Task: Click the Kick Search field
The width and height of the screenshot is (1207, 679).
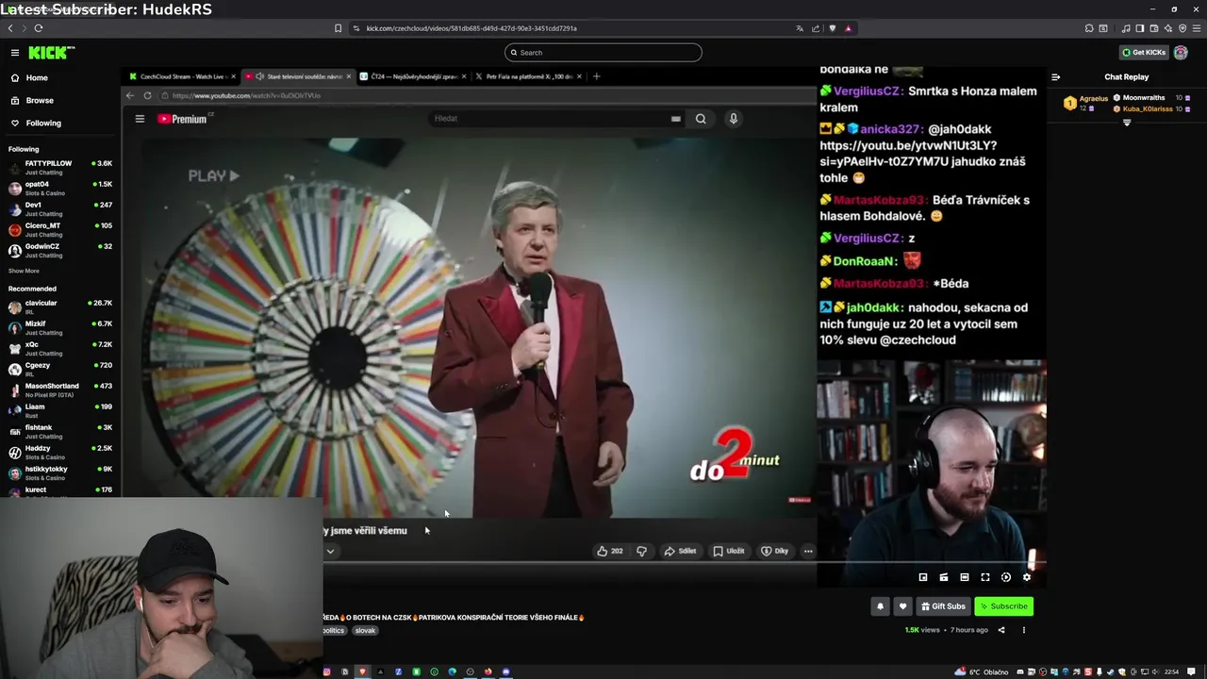Action: pyautogui.click(x=603, y=53)
